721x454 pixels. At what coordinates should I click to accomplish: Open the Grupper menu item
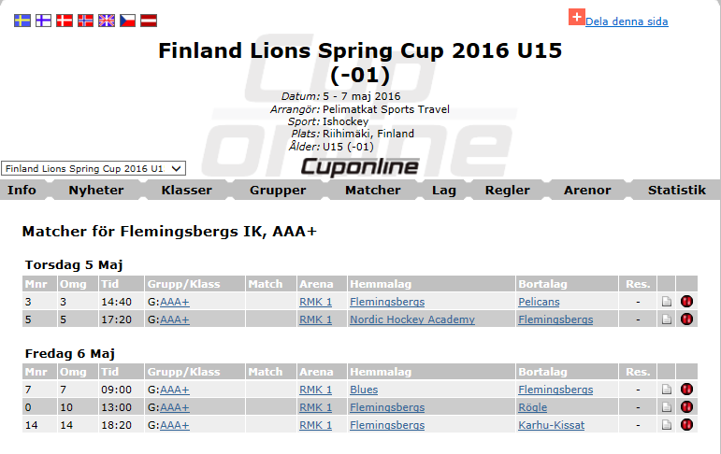click(278, 190)
